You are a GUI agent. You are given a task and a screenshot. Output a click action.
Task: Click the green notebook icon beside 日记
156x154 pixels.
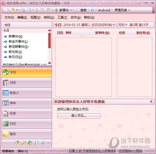(x=6, y=124)
